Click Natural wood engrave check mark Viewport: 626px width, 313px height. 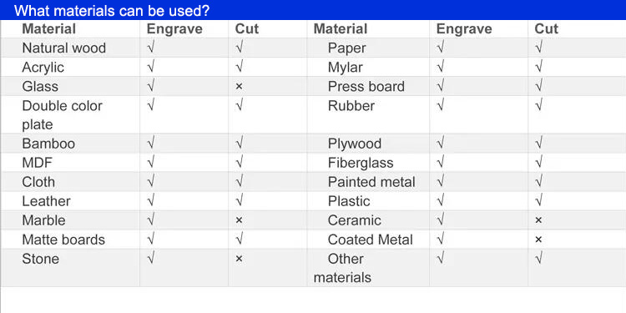150,48
